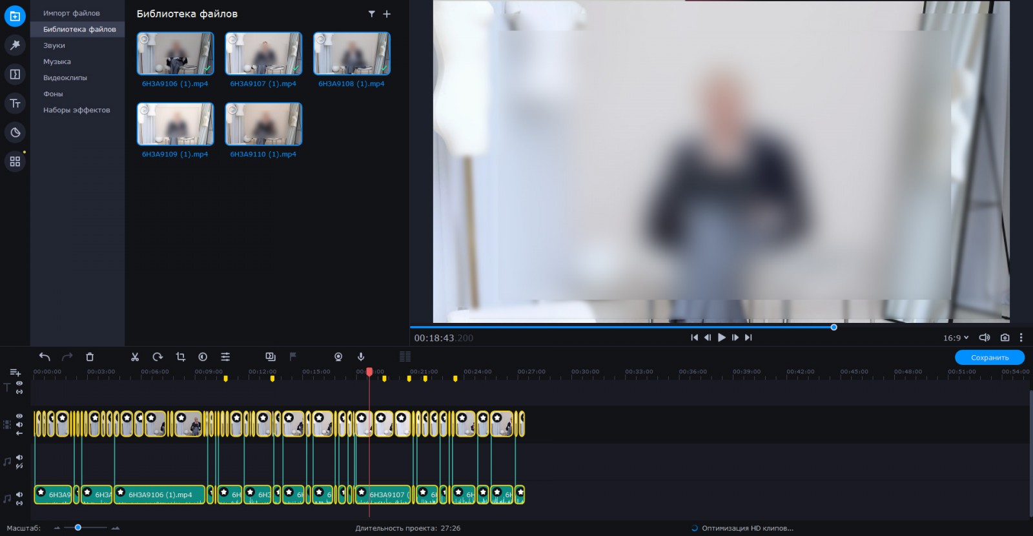
Task: Mute the upper audio track
Action: (19, 457)
